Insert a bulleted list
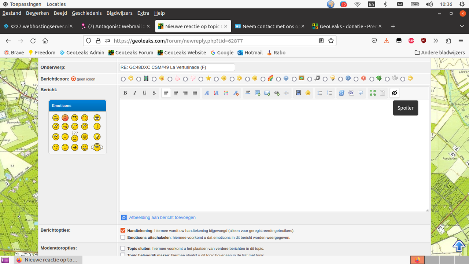469x264 pixels. (320, 93)
